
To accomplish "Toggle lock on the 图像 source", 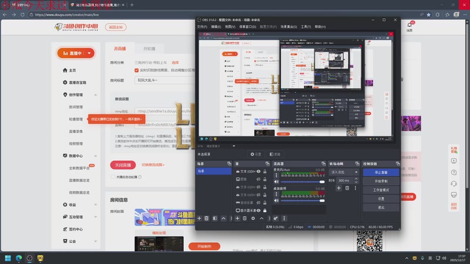I will coord(265,180).
